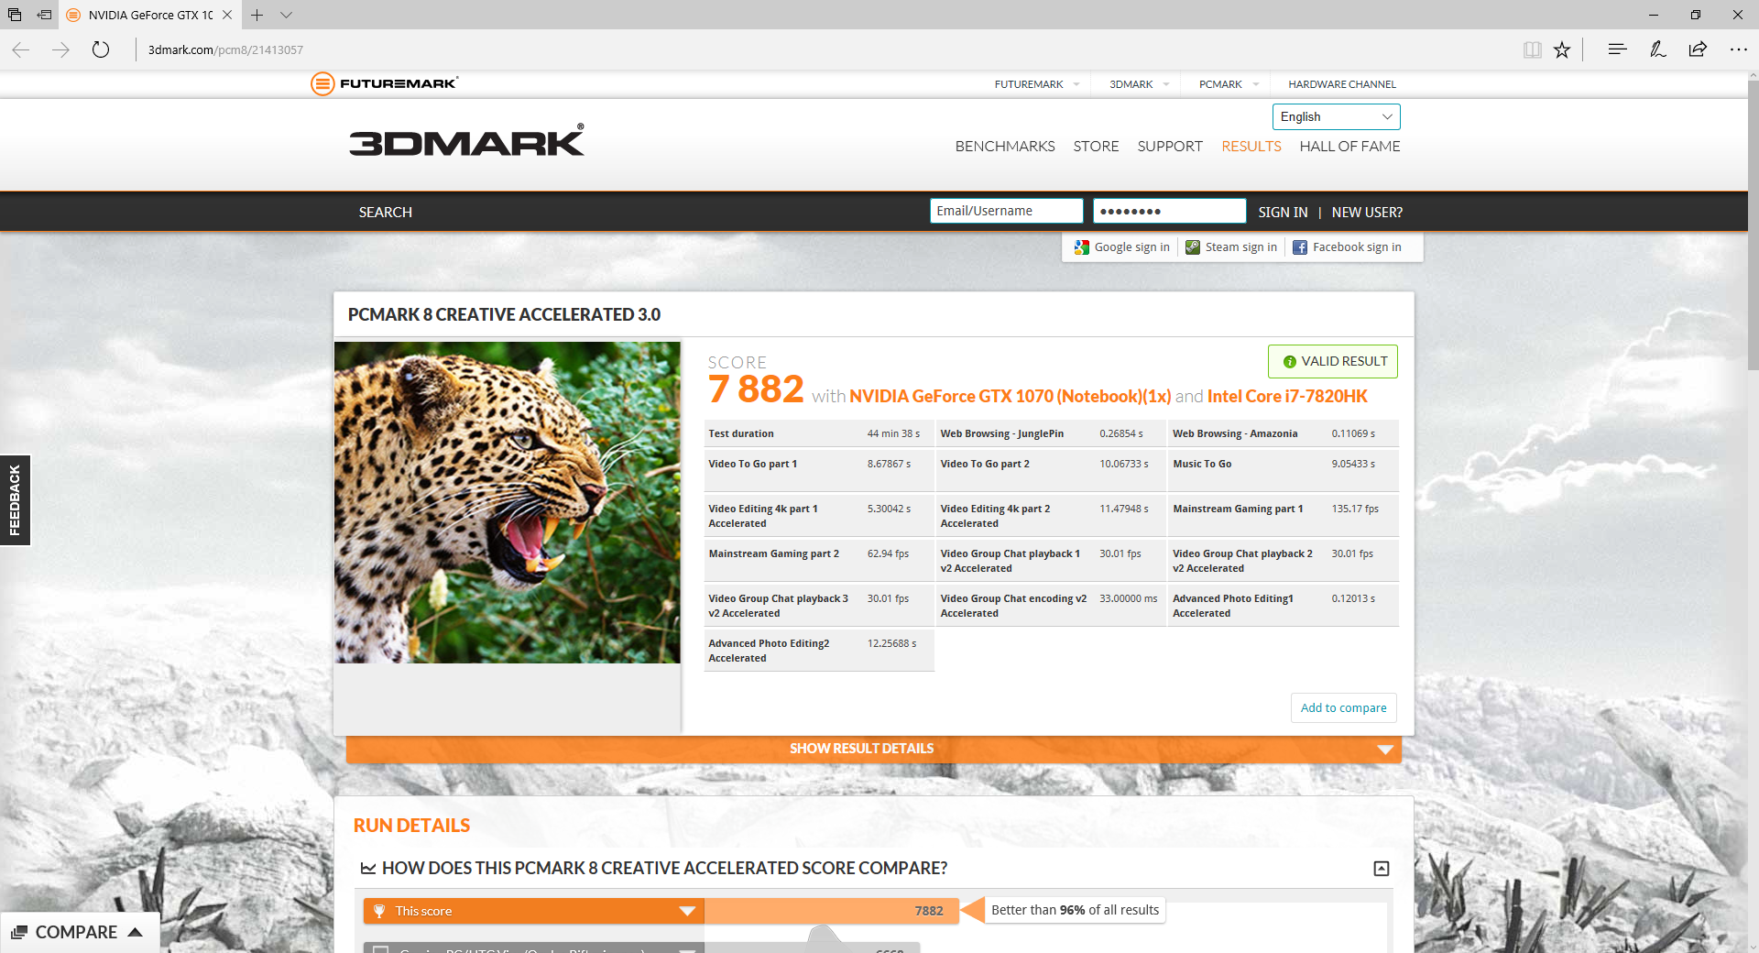Open the Benchmarks menu
This screenshot has height=953, width=1759.
[x=1005, y=147]
